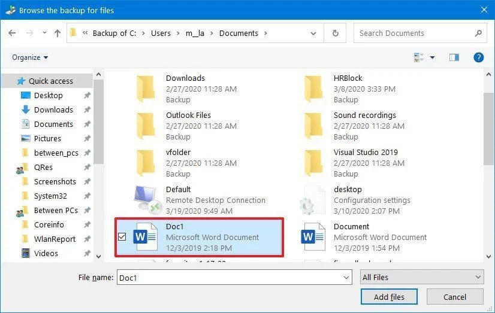Open the Organize dropdown menu

coord(30,57)
